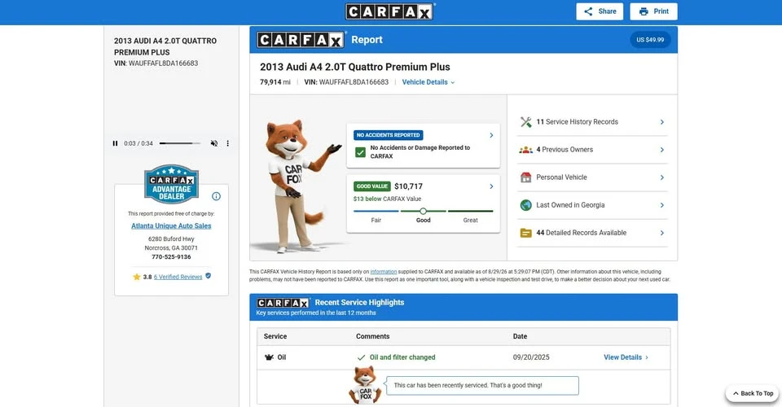
Task: Click CARFAX logo in Recent Service Highlights
Action: click(283, 303)
